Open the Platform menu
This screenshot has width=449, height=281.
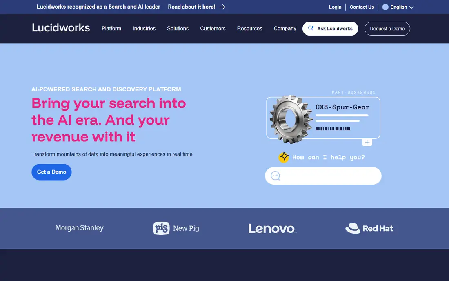coord(111,28)
